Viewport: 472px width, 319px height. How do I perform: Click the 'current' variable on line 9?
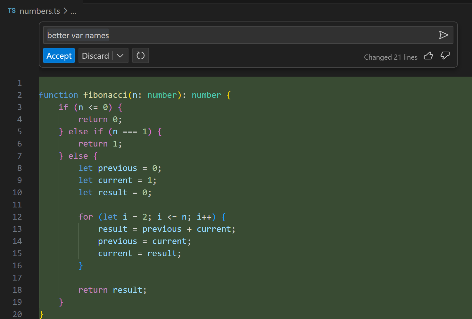[x=115, y=180]
